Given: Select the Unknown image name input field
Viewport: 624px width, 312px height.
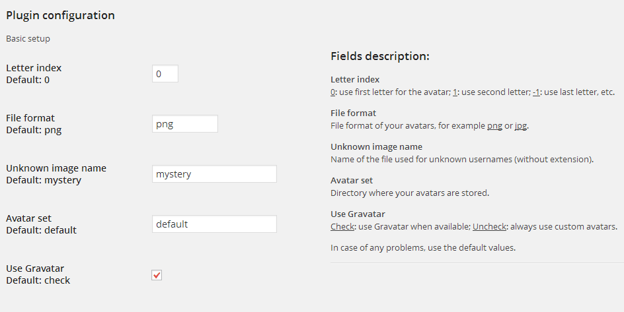Looking at the screenshot, I should point(214,174).
